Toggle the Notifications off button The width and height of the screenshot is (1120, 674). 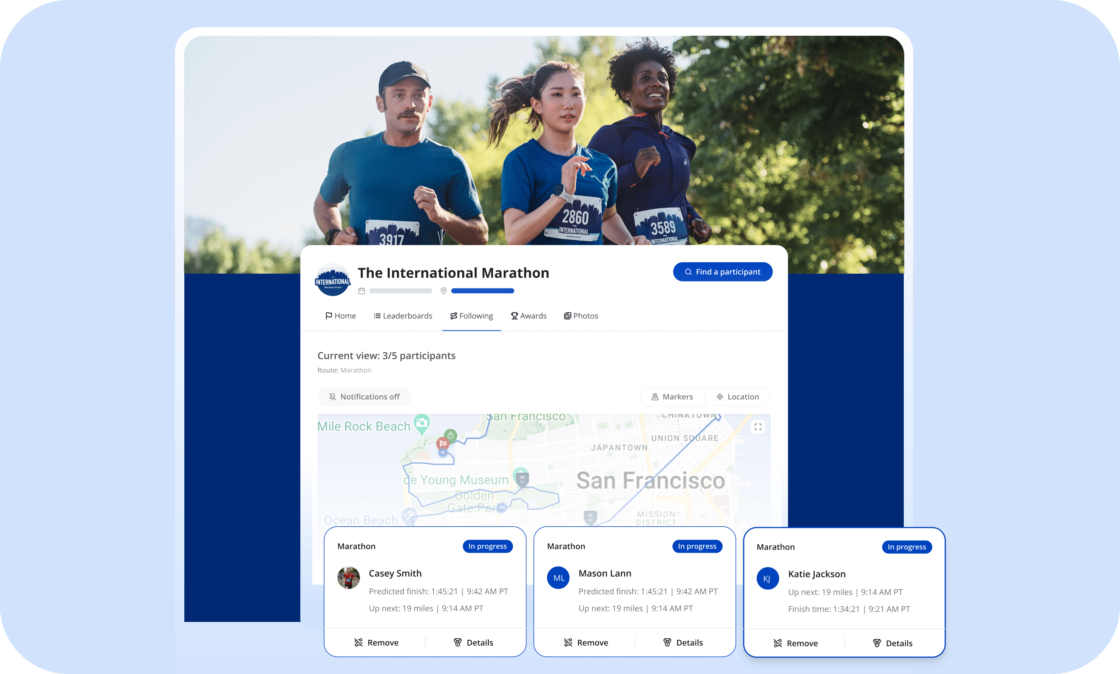[x=364, y=396]
